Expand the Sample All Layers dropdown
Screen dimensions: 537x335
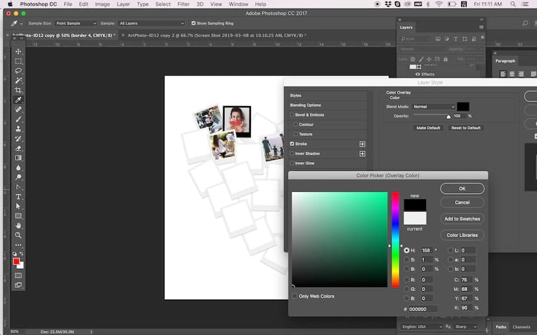pos(151,23)
